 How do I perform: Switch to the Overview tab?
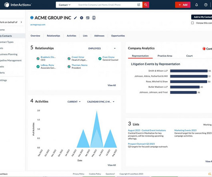pyautogui.click(x=35, y=36)
